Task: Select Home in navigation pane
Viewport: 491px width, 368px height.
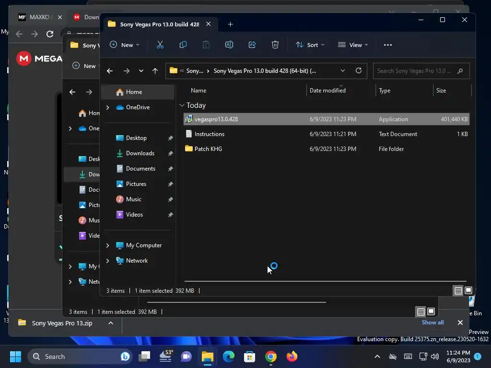Action: pos(138,92)
